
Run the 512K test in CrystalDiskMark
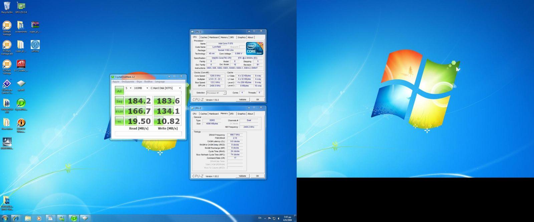tap(119, 111)
